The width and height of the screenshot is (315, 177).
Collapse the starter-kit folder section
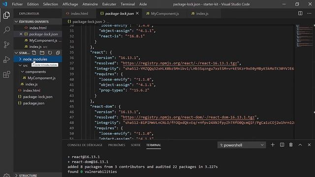pyautogui.click(x=16, y=53)
